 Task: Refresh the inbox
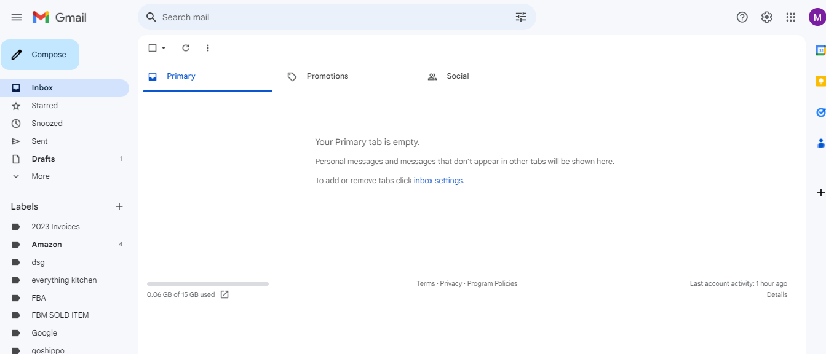(x=186, y=48)
